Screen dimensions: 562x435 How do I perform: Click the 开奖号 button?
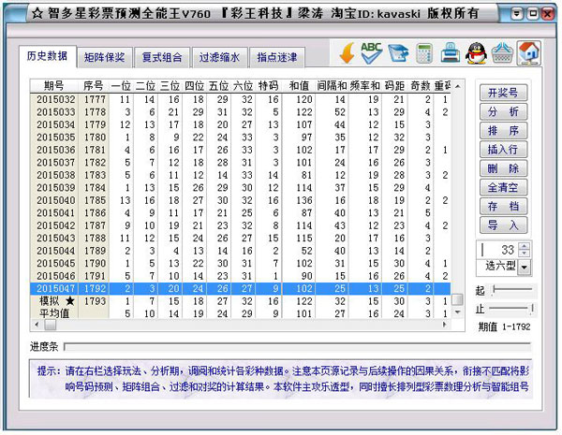tap(503, 93)
